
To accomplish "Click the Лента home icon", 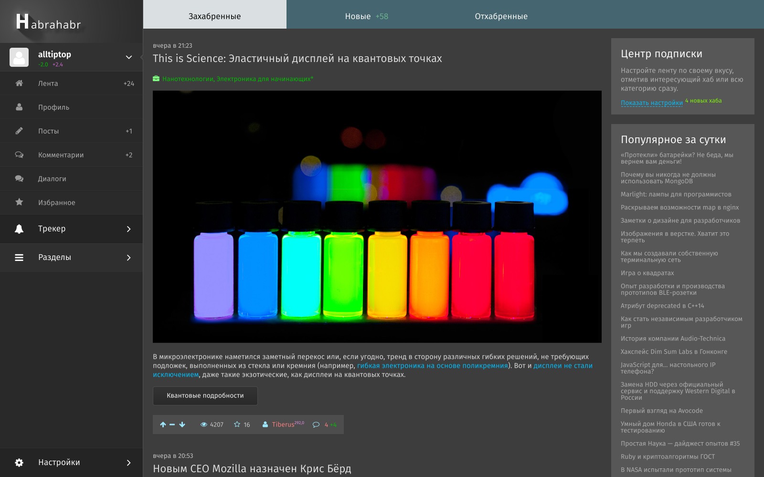I will [19, 83].
